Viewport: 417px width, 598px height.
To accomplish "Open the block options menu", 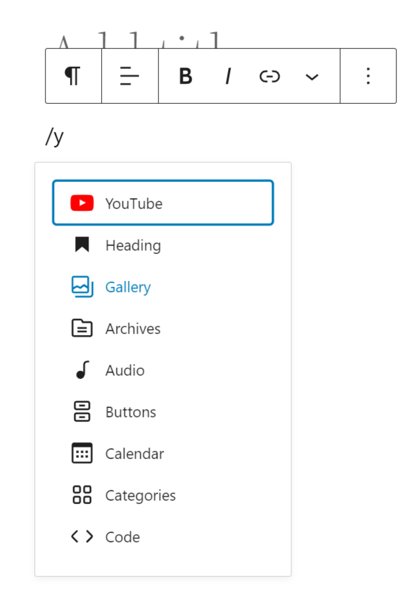I will click(x=368, y=75).
